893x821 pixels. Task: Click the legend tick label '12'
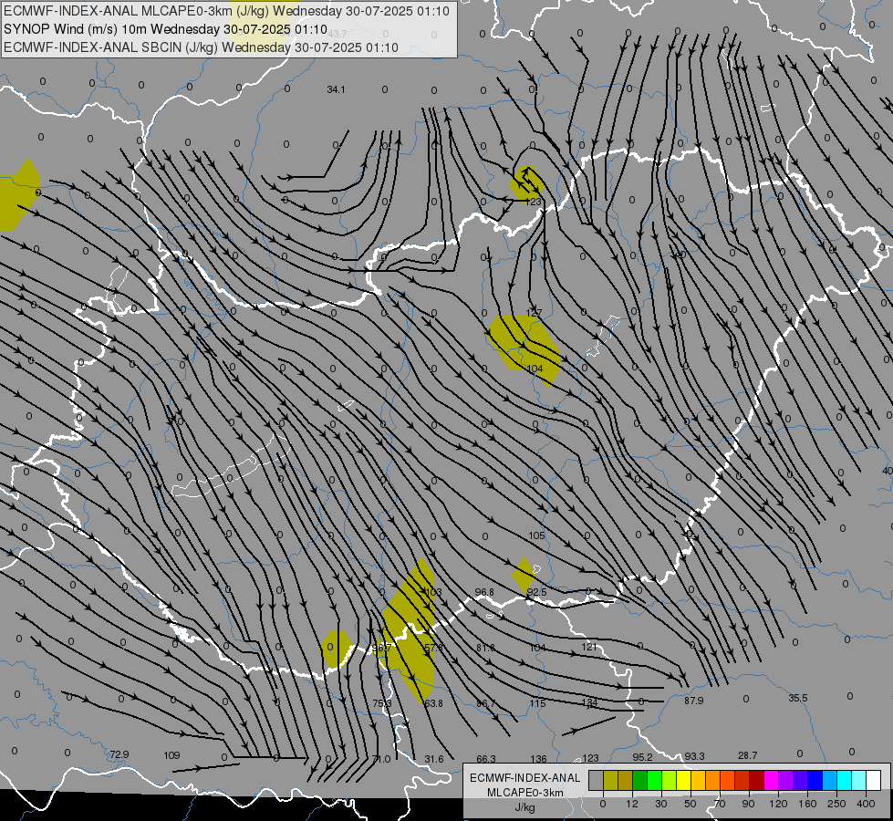[x=631, y=804]
